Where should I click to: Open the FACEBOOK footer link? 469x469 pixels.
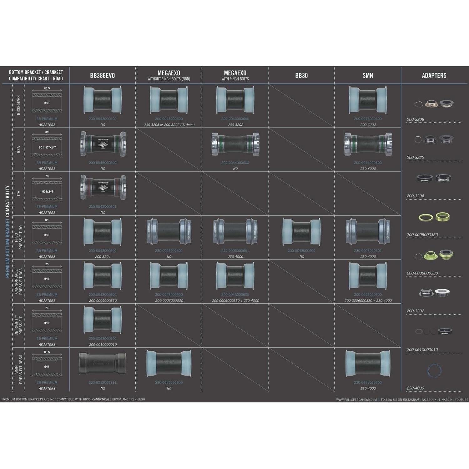pyautogui.click(x=429, y=400)
